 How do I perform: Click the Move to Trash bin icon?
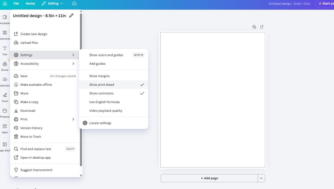(16, 137)
